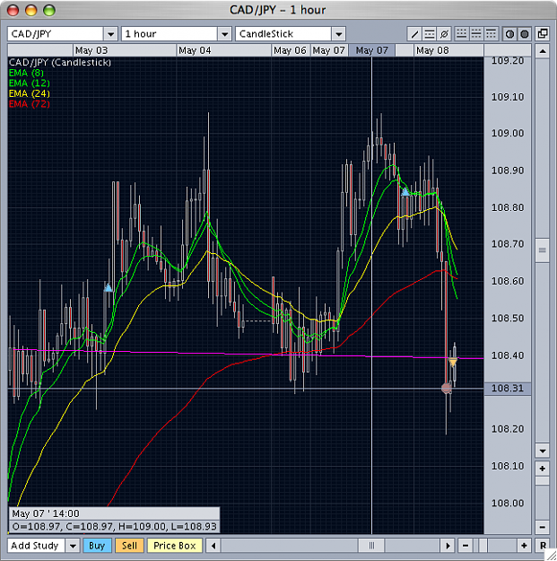The height and width of the screenshot is (561, 557).
Task: Click the O/C/H/L values readout
Action: pos(114,527)
